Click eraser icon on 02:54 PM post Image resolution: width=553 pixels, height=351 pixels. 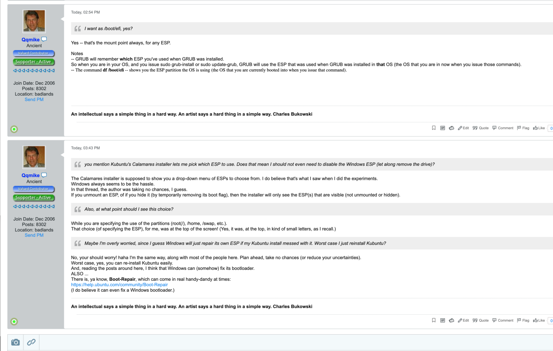point(452,128)
